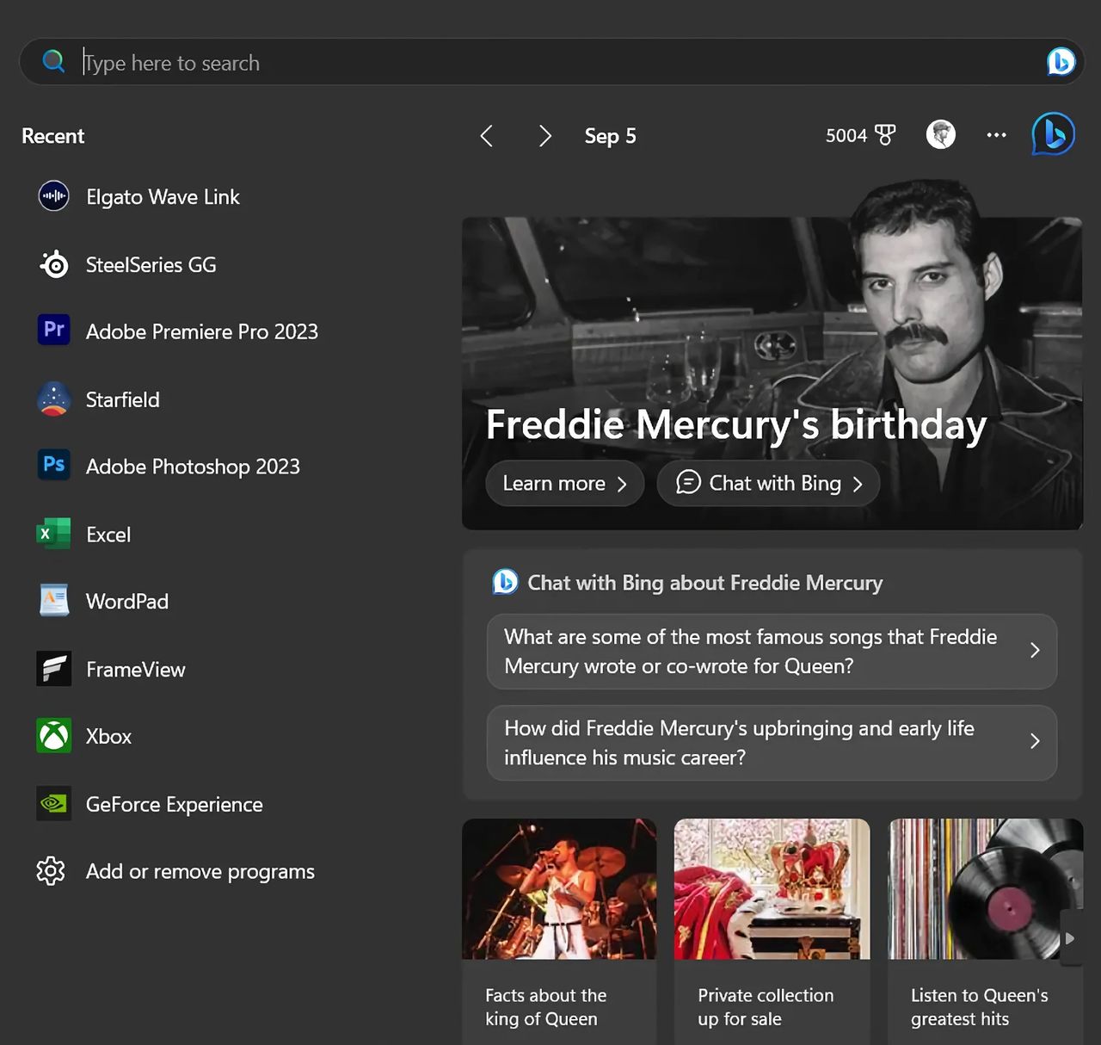Open Elgato Wave Link from recent apps
Image resolution: width=1101 pixels, height=1045 pixels.
(162, 197)
